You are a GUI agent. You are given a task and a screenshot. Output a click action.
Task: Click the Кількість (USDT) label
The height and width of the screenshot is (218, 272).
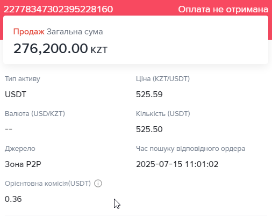(x=163, y=114)
